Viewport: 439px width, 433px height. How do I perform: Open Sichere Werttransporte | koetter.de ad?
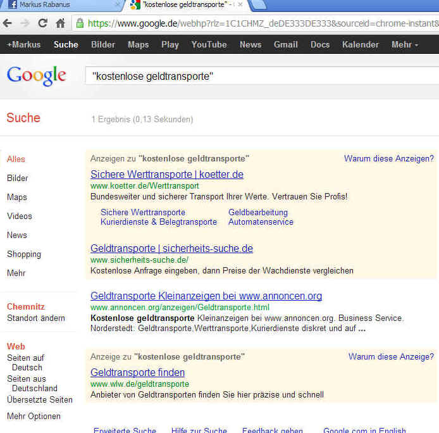coord(167,174)
